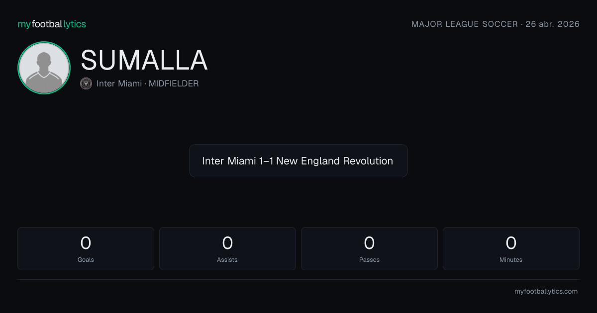Click the Assists stat card
This screenshot has height=313, width=597.
[227, 248]
